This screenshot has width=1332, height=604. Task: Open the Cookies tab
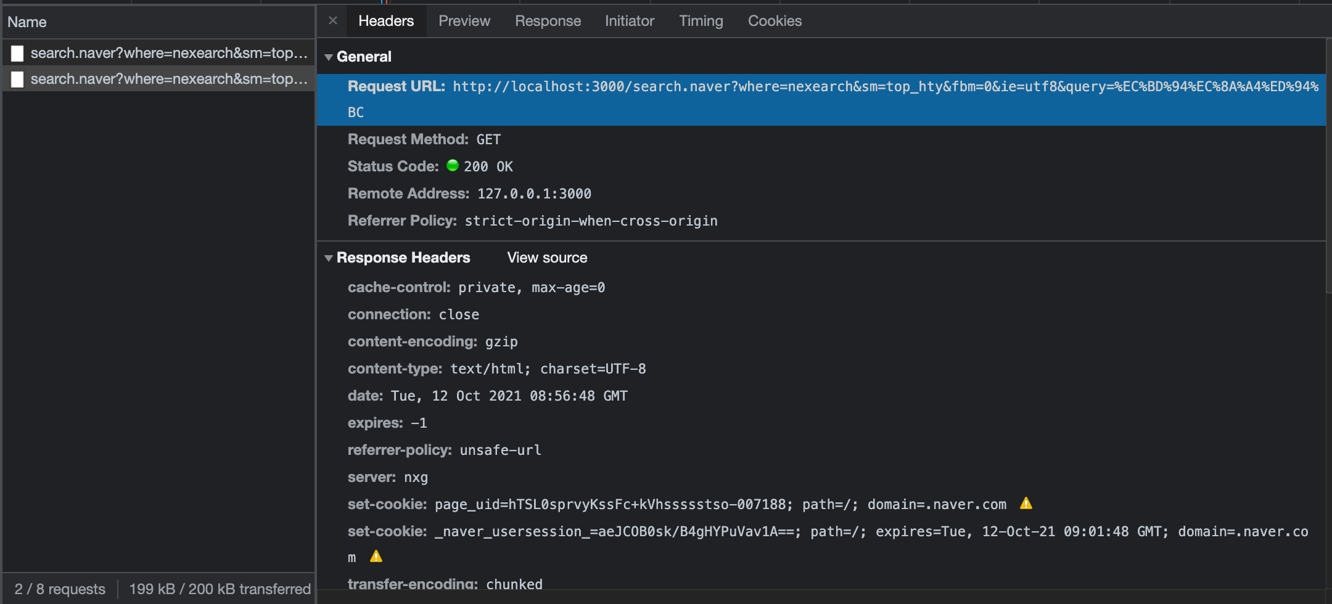[x=775, y=21]
